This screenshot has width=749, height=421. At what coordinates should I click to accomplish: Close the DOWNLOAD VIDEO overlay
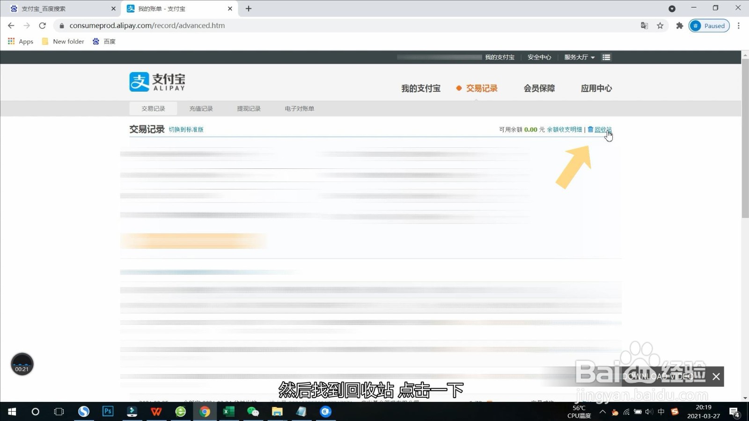click(716, 377)
